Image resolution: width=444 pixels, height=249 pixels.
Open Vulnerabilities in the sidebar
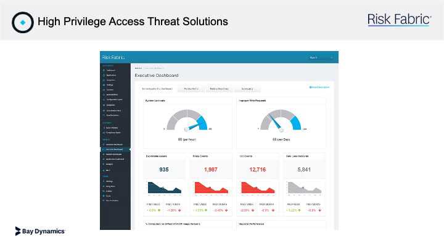pos(112,95)
